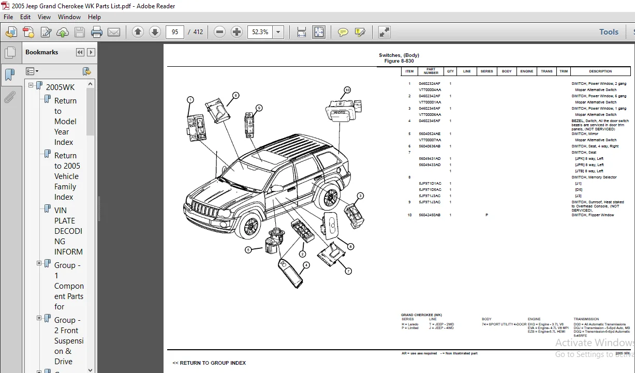Open the Attachments paperclip panel
The height and width of the screenshot is (373, 635).
9,97
